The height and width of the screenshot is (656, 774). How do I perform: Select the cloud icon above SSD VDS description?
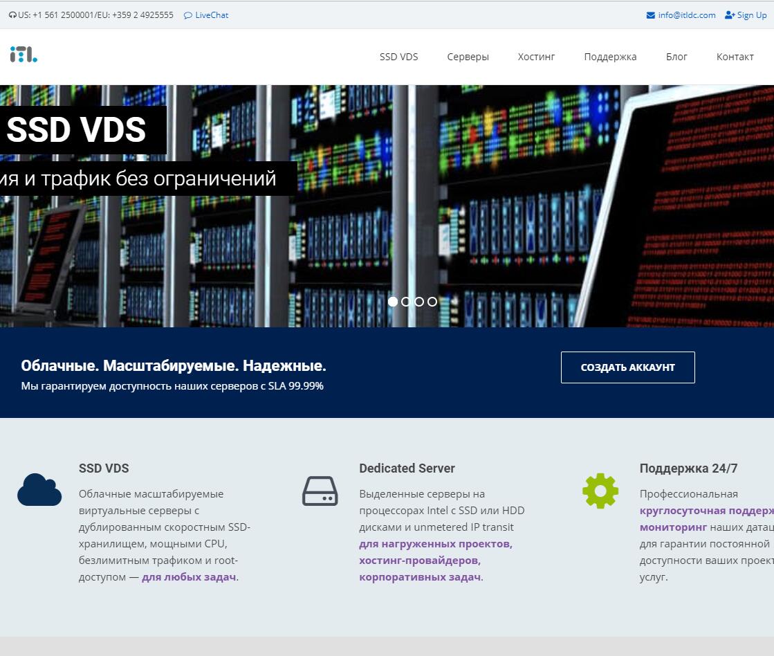pos(39,490)
